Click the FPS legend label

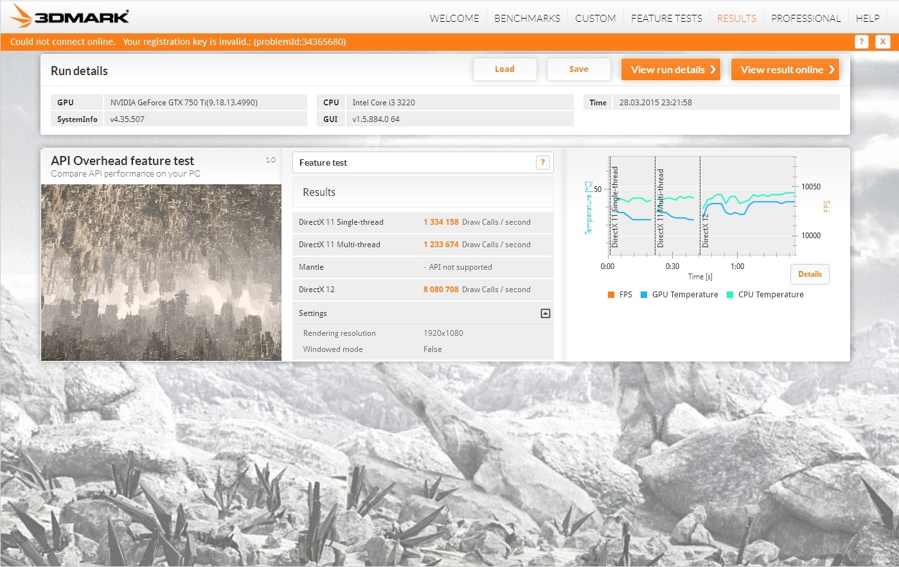click(x=626, y=295)
